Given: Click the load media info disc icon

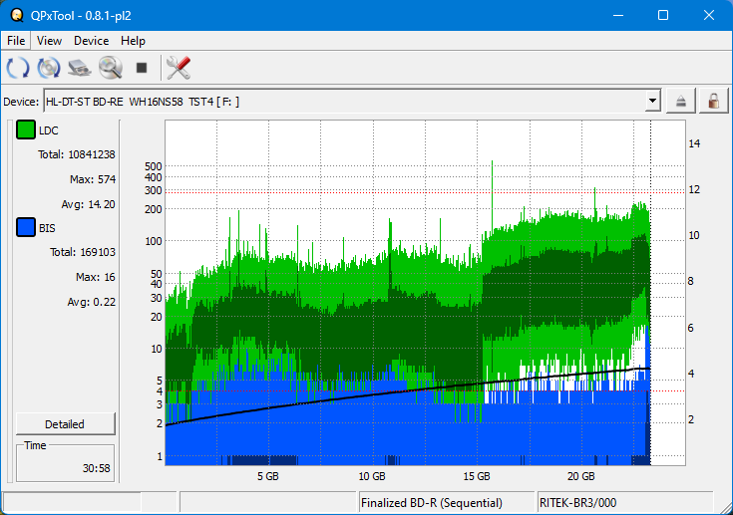Looking at the screenshot, I should click(x=49, y=68).
